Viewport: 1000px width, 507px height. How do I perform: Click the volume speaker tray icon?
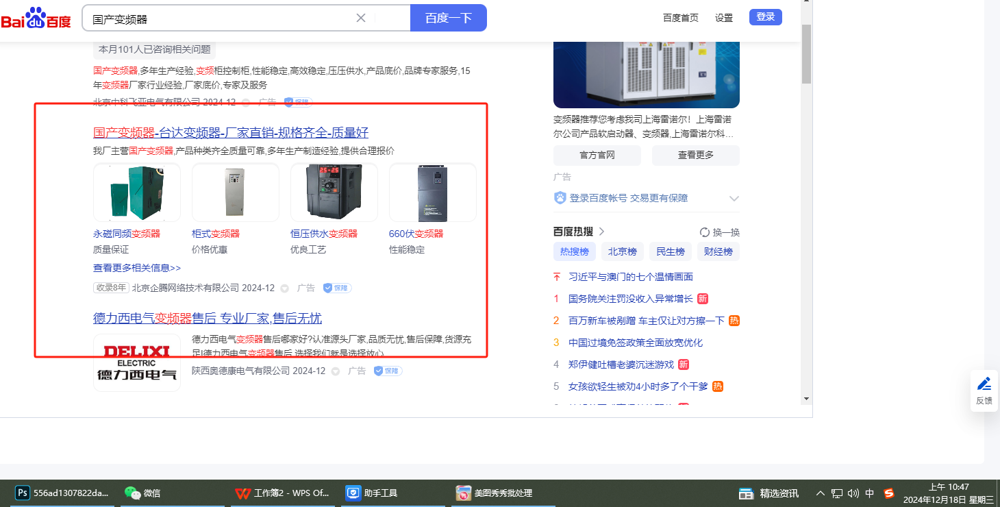click(x=853, y=493)
